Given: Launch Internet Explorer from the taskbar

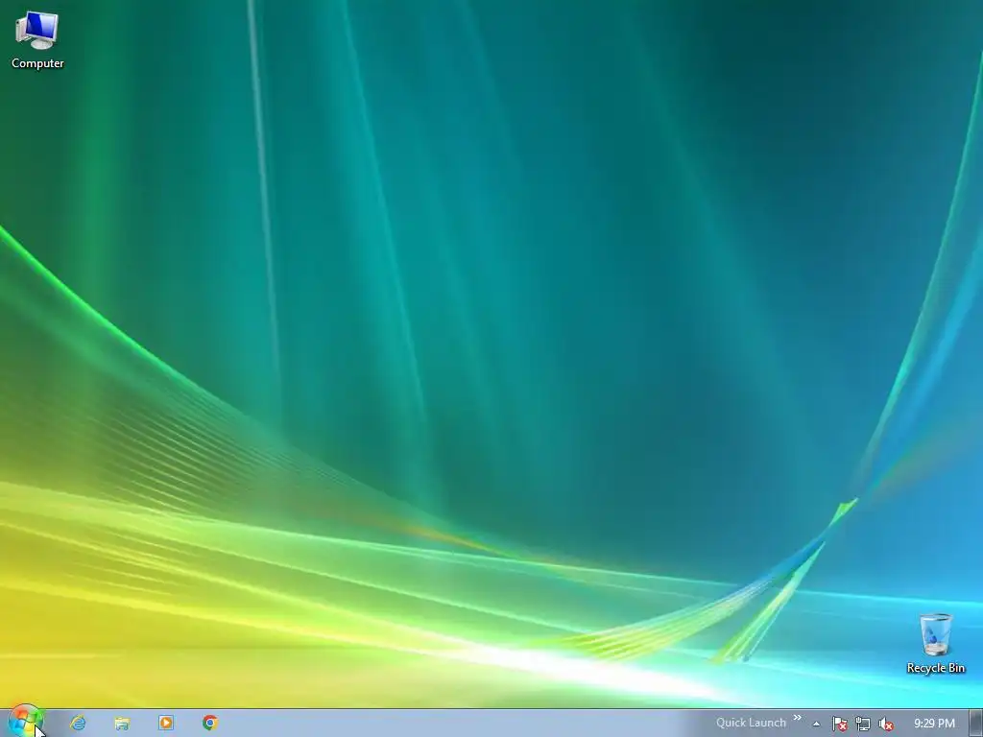Looking at the screenshot, I should click(x=78, y=723).
